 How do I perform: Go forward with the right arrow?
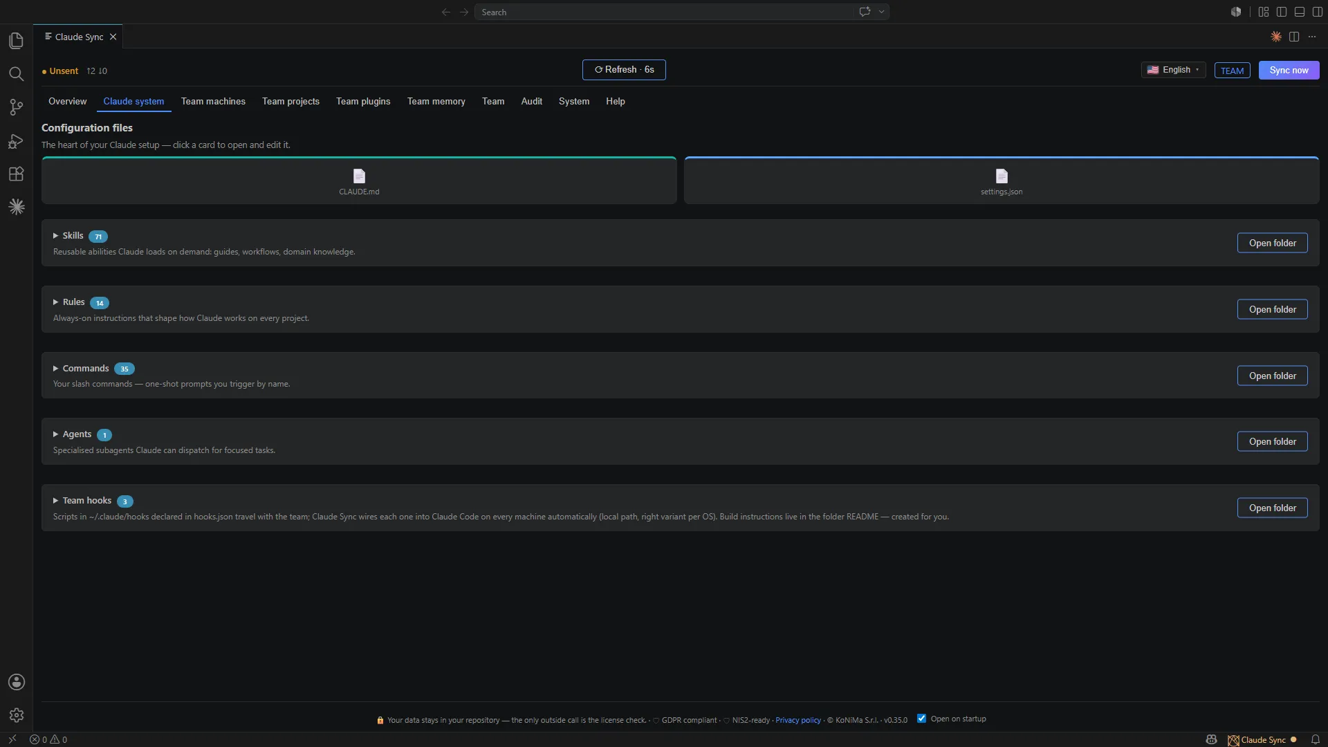pyautogui.click(x=464, y=12)
